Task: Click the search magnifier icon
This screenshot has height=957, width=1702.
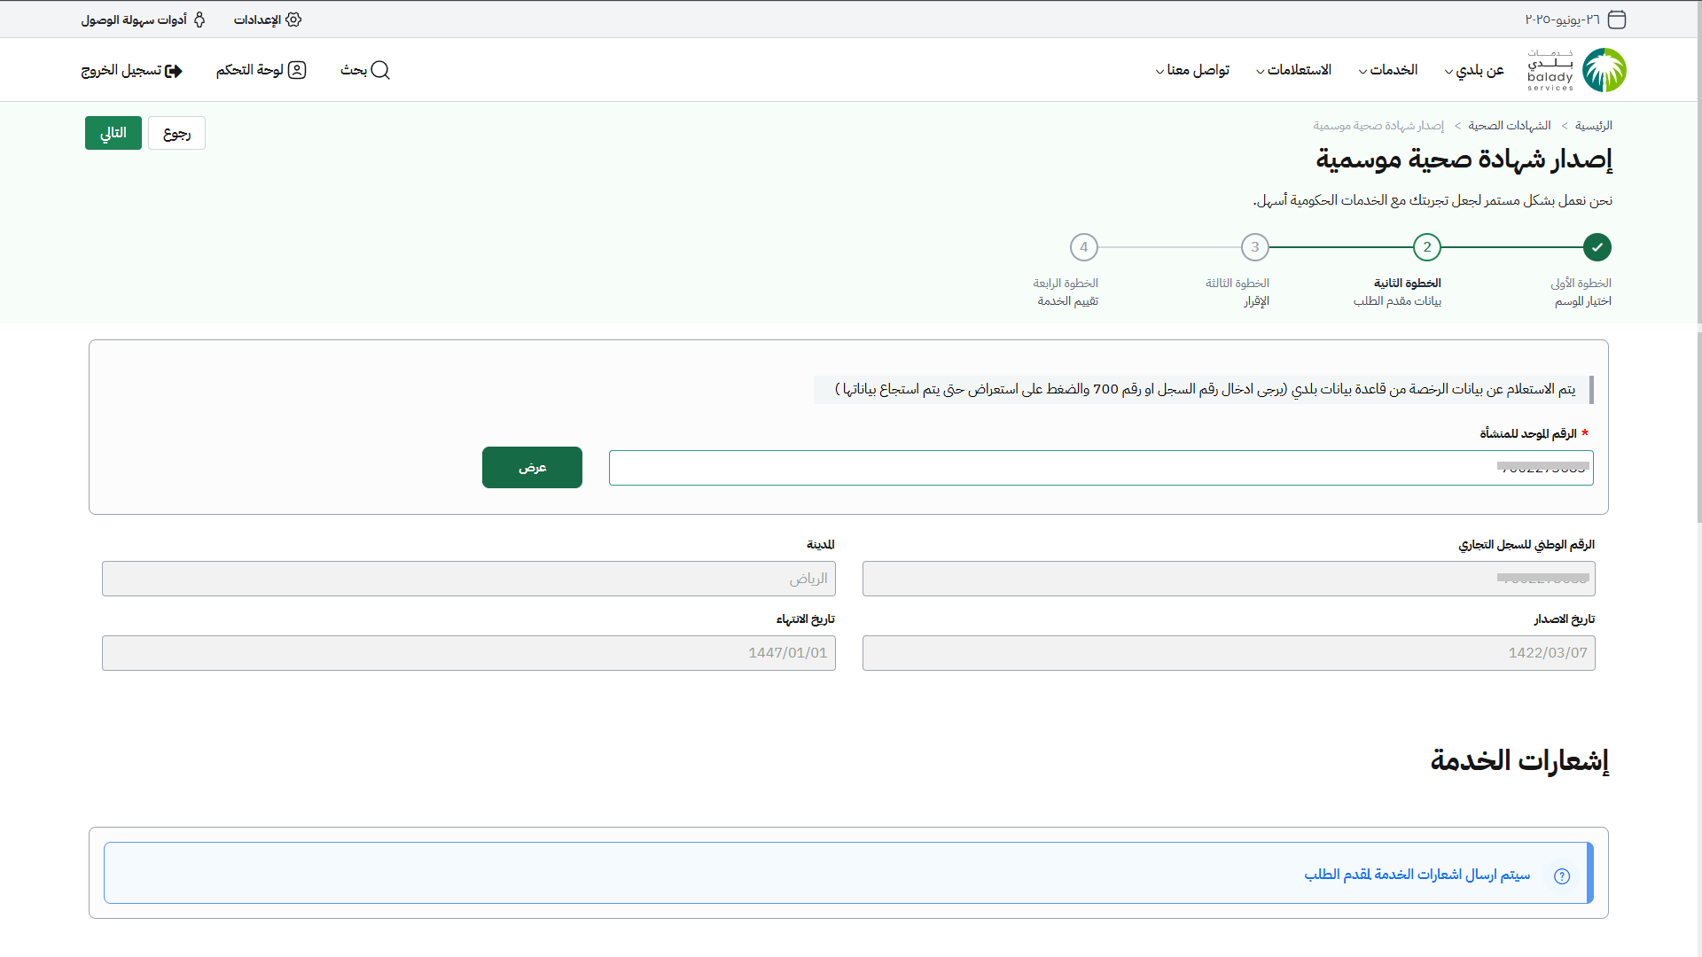Action: [380, 70]
